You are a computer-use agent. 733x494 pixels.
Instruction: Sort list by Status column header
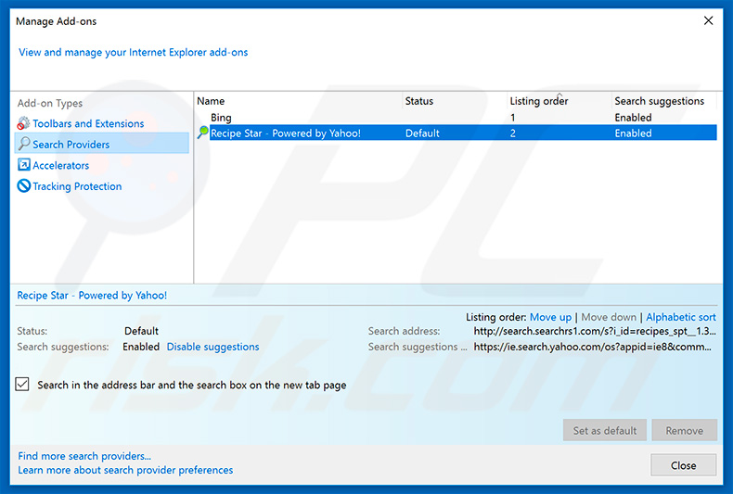[418, 101]
